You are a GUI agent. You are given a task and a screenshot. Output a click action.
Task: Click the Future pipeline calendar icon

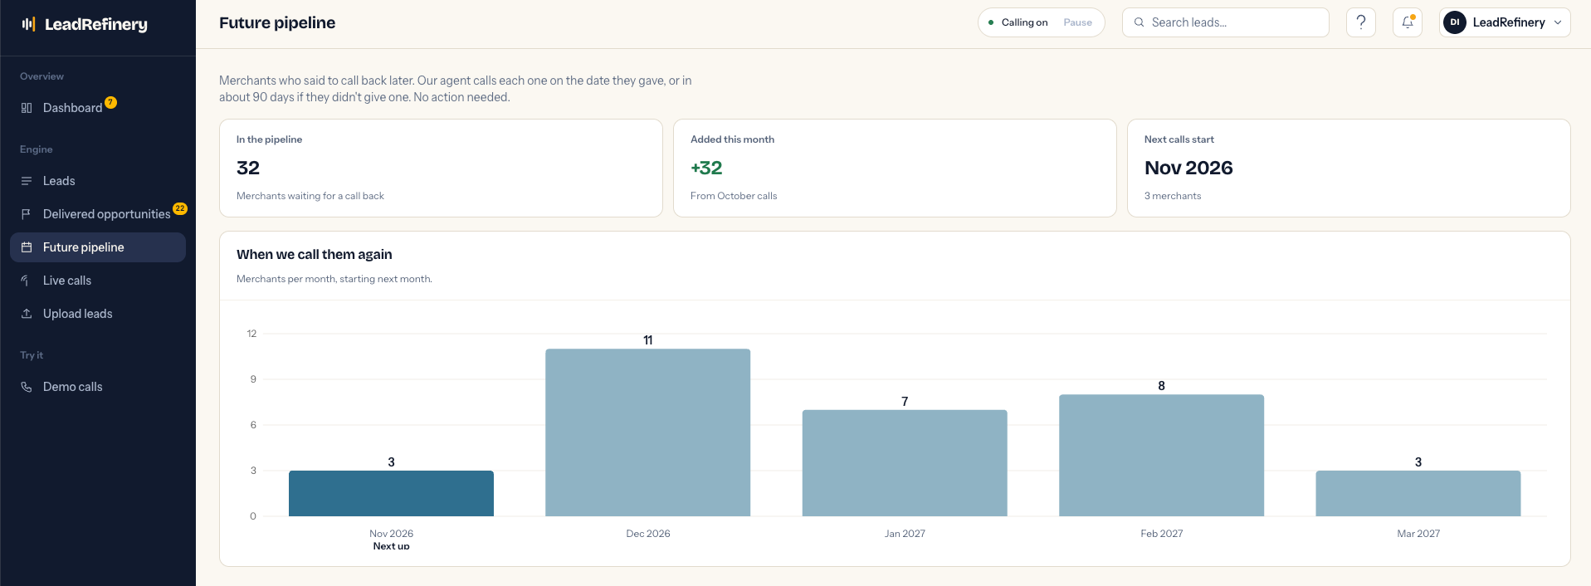coord(27,247)
